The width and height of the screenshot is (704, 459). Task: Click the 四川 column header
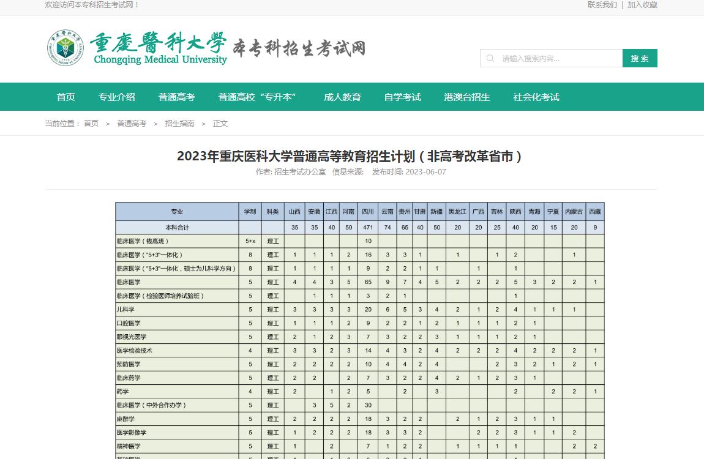(x=368, y=211)
